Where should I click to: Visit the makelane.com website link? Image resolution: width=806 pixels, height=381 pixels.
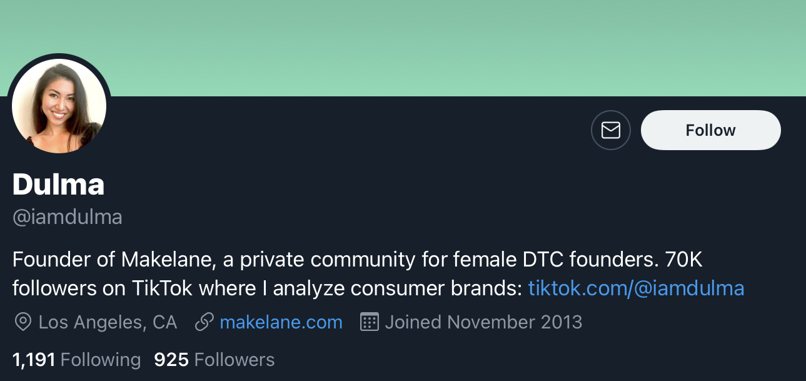pos(281,322)
